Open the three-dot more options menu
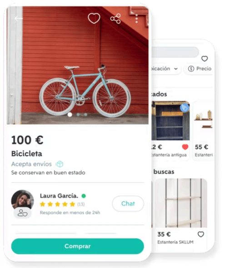 click(x=136, y=19)
